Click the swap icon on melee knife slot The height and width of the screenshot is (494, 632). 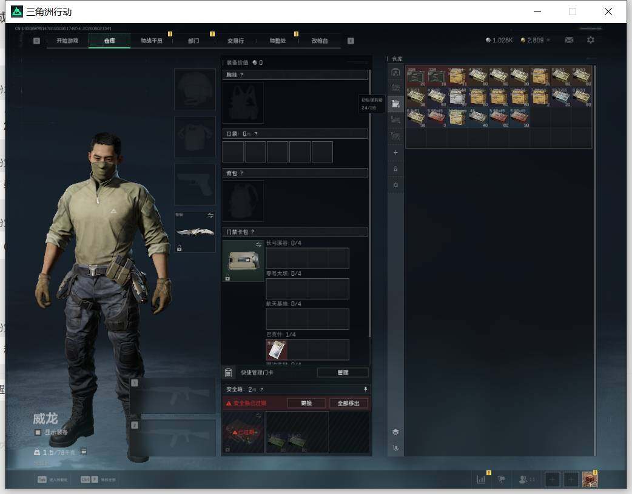(x=210, y=215)
